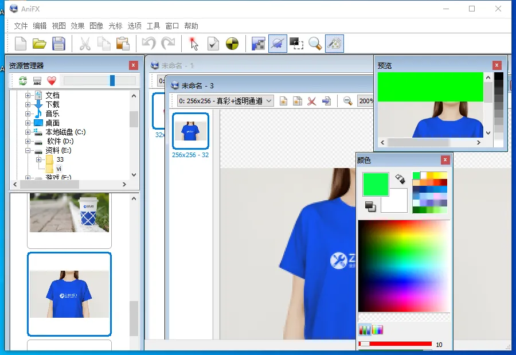
Task: Expand the 本地磁盘 (C:) tree node
Action: click(x=28, y=132)
